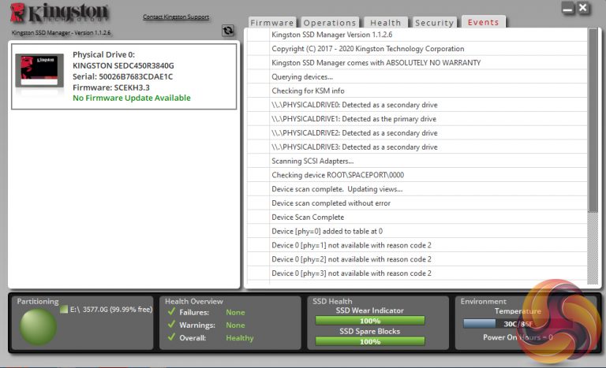606x368 pixels.
Task: Click 'KINGSTON SEDC450R3840G' model name
Action: point(123,65)
